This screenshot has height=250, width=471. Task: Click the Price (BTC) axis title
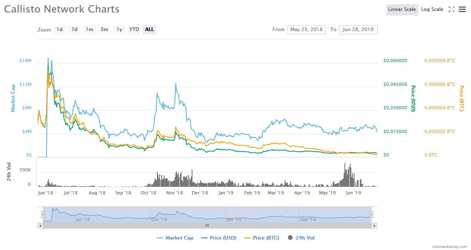click(462, 98)
